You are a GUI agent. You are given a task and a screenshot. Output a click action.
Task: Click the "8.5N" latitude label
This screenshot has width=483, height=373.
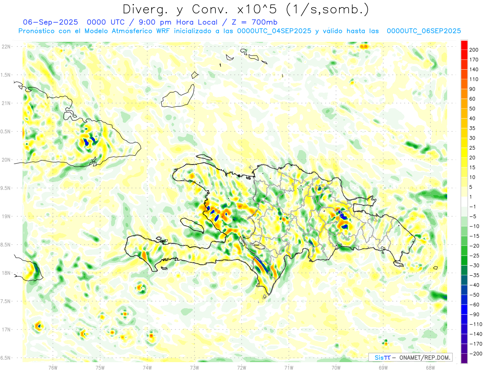point(6,245)
